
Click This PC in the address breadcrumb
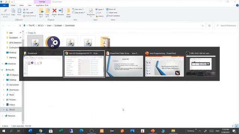(31, 26)
